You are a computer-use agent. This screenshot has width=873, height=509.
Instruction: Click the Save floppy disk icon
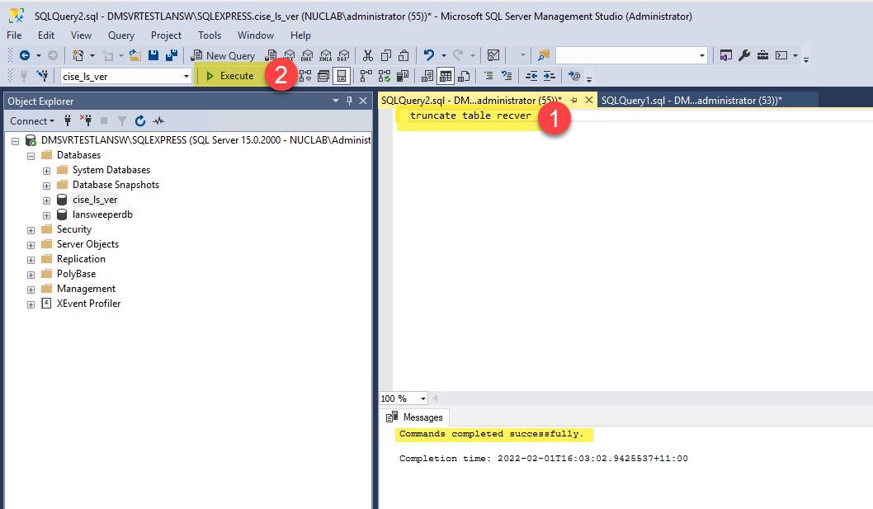click(x=153, y=55)
